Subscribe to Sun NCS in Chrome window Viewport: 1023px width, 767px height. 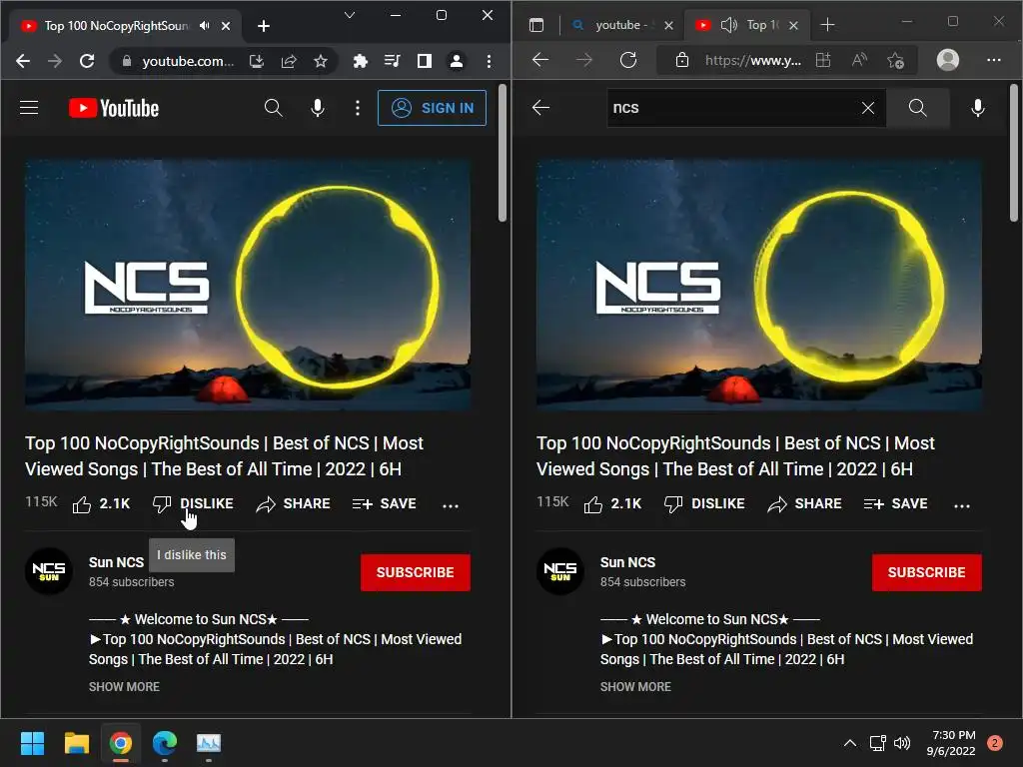pyautogui.click(x=415, y=572)
